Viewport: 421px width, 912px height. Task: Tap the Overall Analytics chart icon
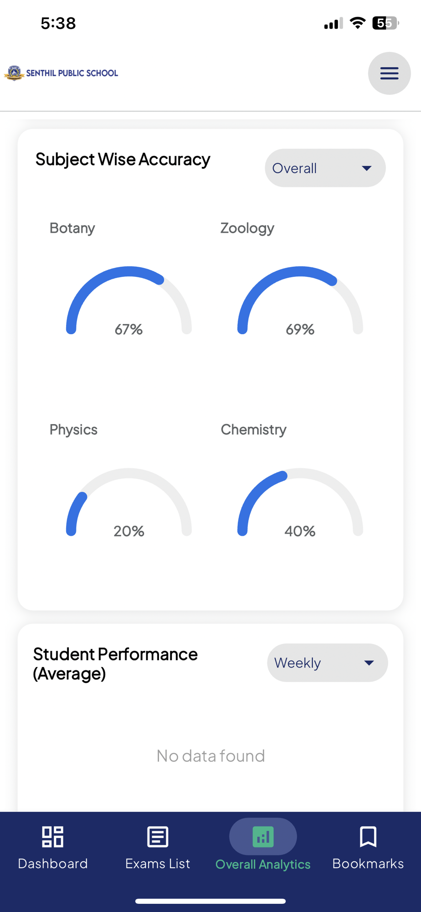(x=263, y=836)
